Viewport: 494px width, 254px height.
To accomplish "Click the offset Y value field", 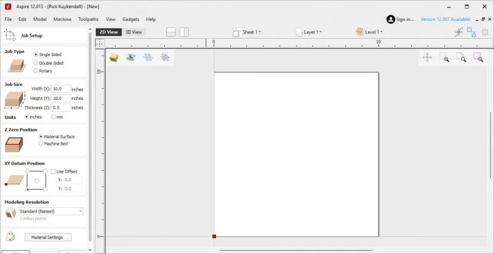I will click(73, 189).
